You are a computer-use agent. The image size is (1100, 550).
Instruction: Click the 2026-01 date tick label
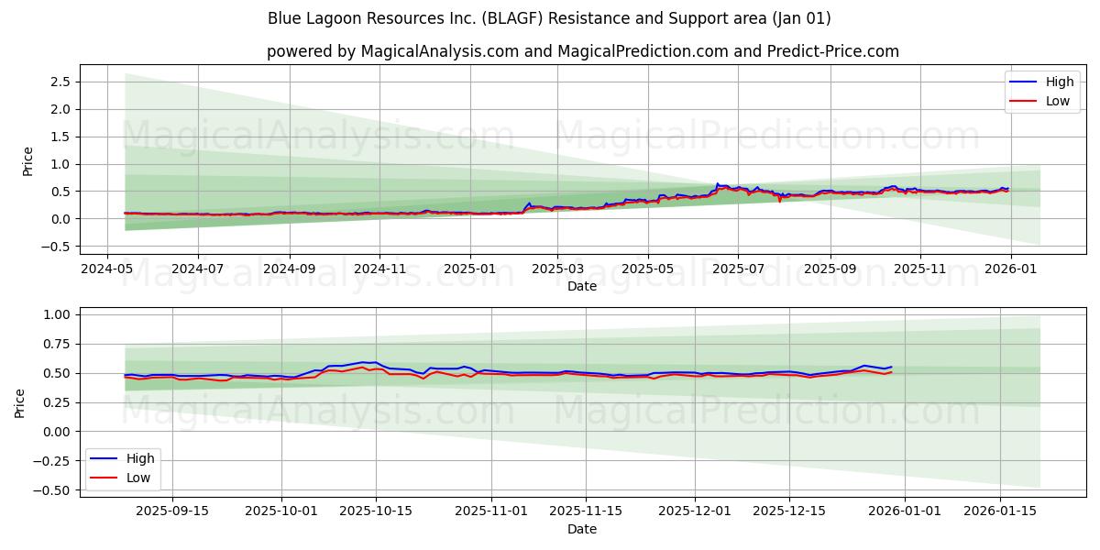coord(1010,269)
